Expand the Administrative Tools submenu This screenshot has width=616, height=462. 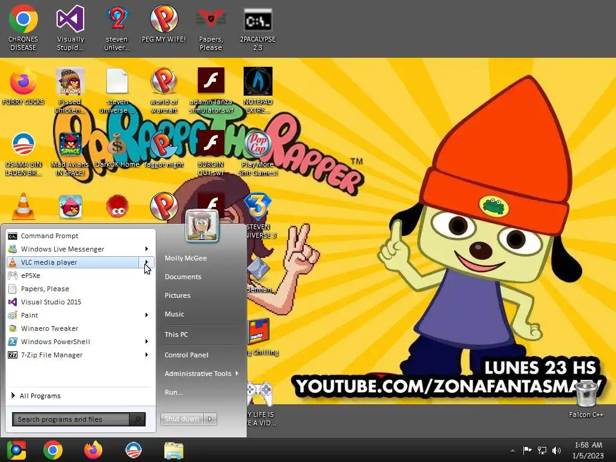202,374
